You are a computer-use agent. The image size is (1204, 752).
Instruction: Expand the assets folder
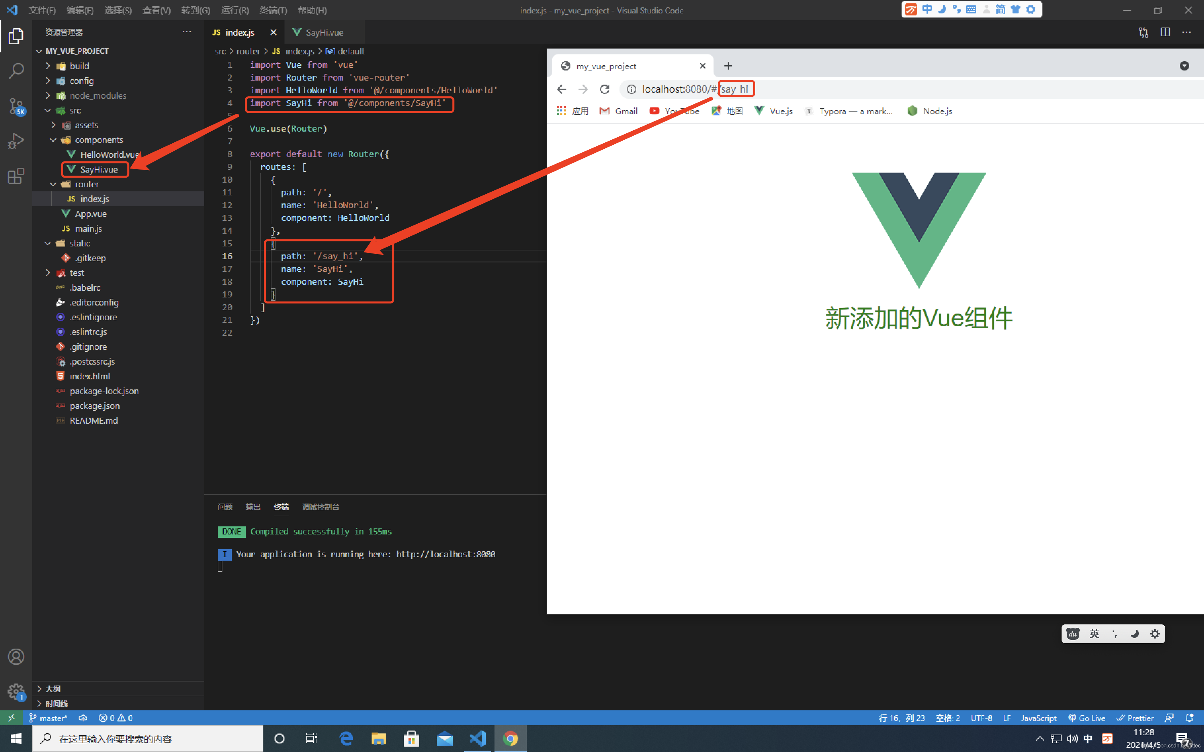click(53, 125)
